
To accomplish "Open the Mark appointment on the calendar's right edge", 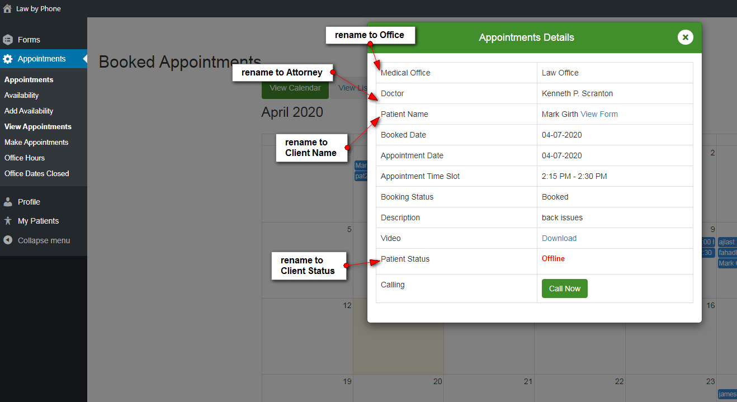I will pos(727,263).
